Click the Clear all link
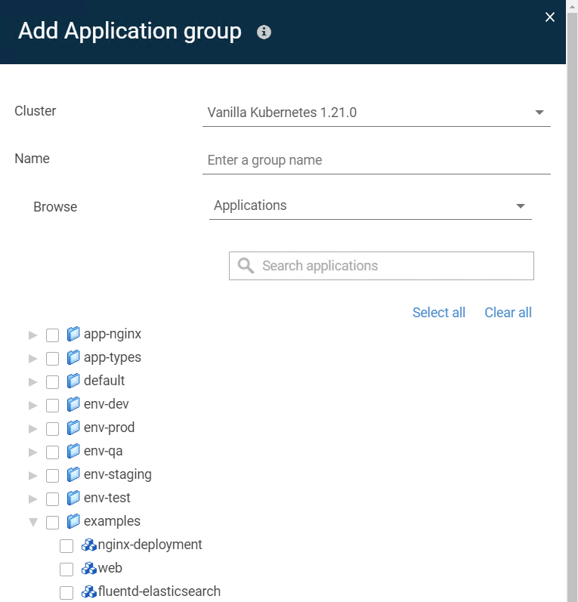 coord(508,313)
